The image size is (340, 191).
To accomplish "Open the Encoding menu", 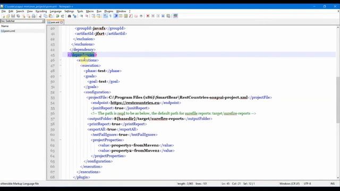I will coord(41,11).
